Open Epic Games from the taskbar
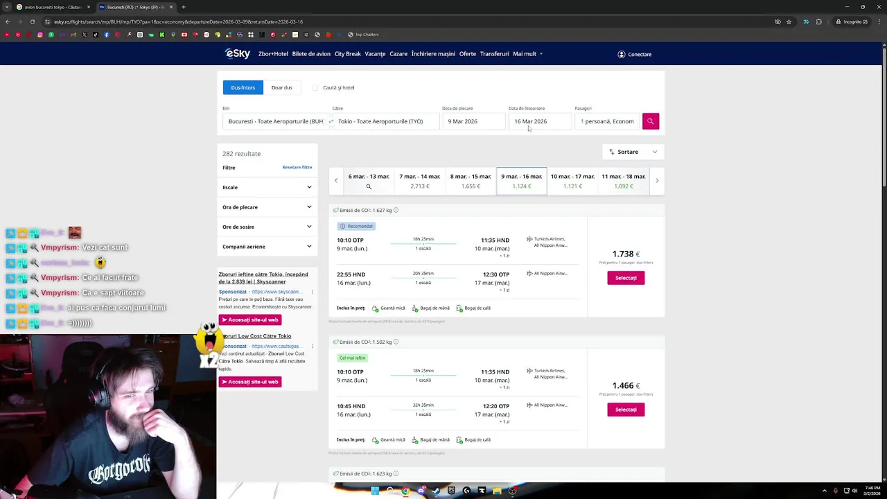The image size is (887, 499). click(x=451, y=491)
